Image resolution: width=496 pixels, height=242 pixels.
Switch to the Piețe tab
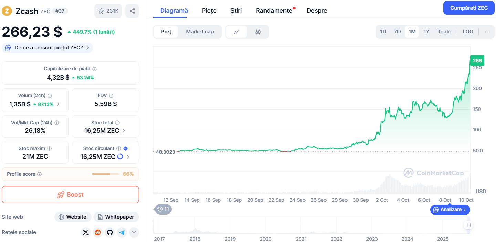coord(209,11)
